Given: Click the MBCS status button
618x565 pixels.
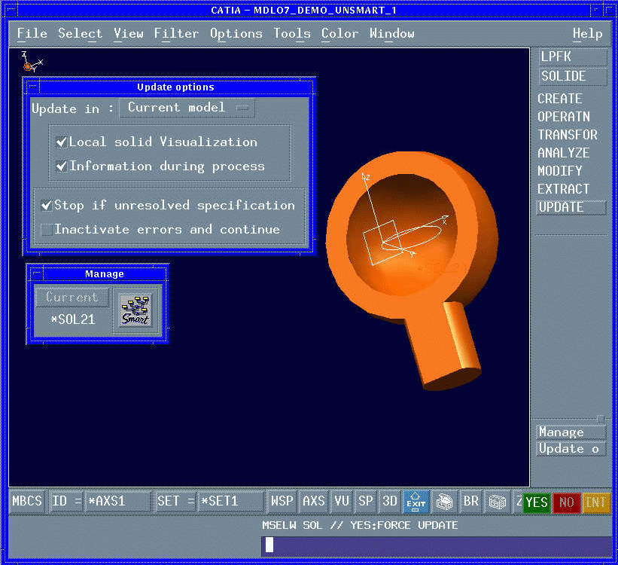Looking at the screenshot, I should click(27, 502).
